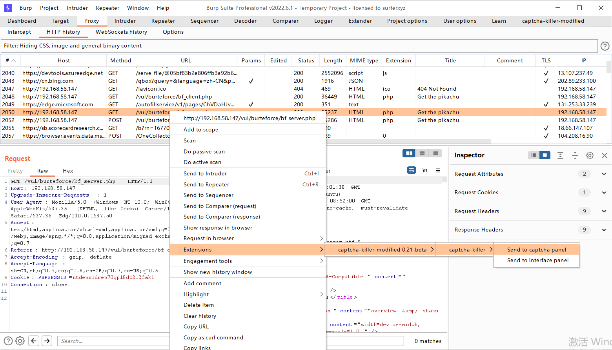Sort by the # column header
Viewport: 612px width, 350px height.
[11, 60]
